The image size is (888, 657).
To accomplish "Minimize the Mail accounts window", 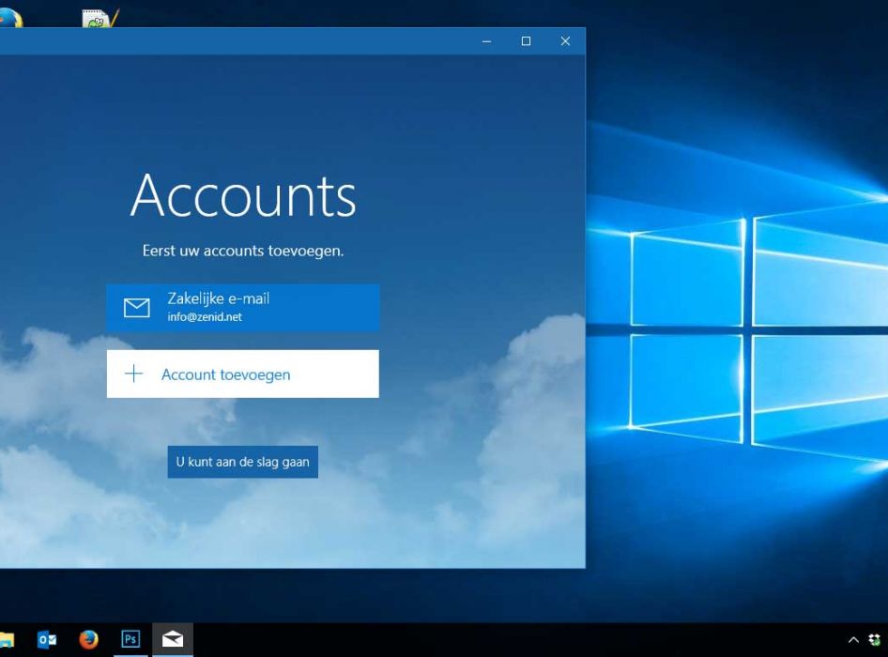I will 486,41.
